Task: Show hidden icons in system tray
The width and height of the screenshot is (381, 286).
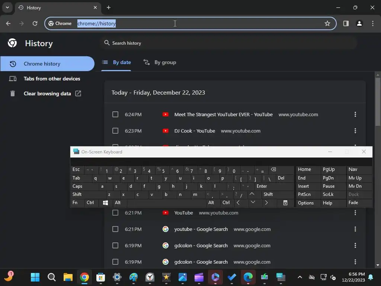Action: [x=300, y=277]
